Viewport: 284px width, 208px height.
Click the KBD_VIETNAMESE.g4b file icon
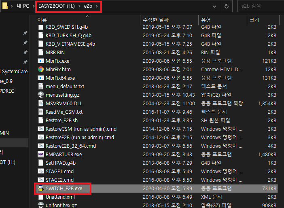click(x=41, y=44)
